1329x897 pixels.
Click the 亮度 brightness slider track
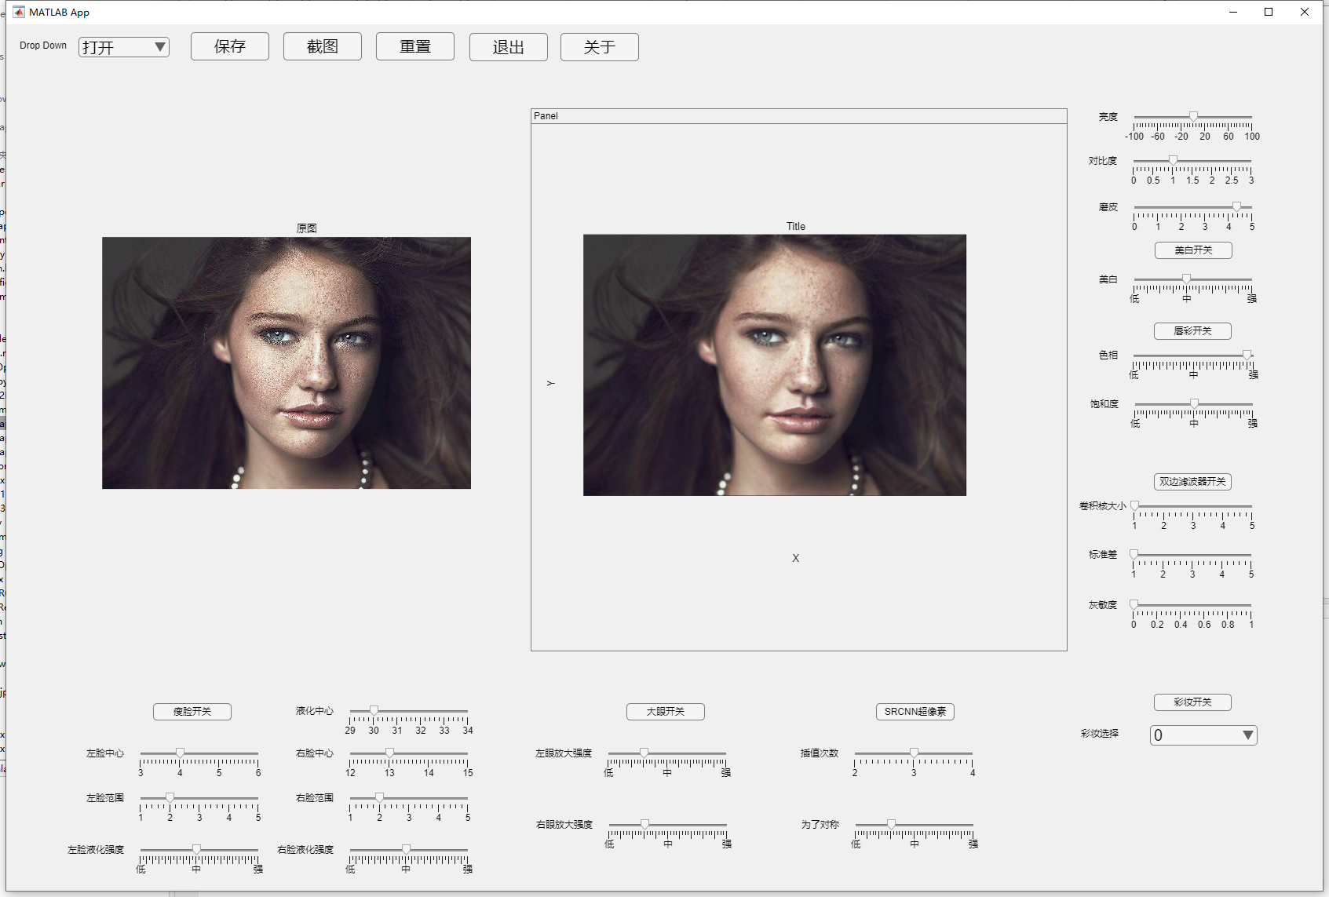pyautogui.click(x=1192, y=116)
